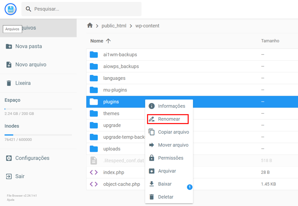Open the wp-content breadcrumb entry
The height and width of the screenshot is (206, 298).
pos(147,26)
